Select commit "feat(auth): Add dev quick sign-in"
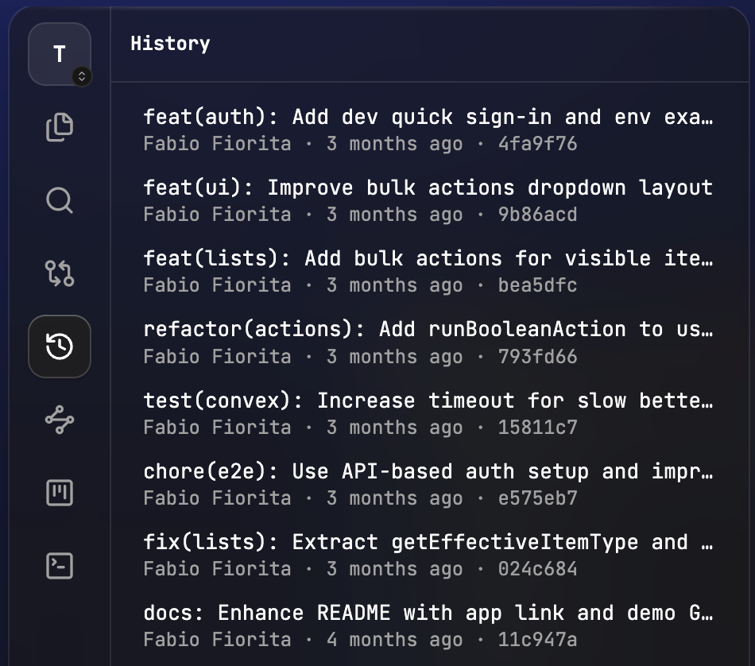 (428, 130)
